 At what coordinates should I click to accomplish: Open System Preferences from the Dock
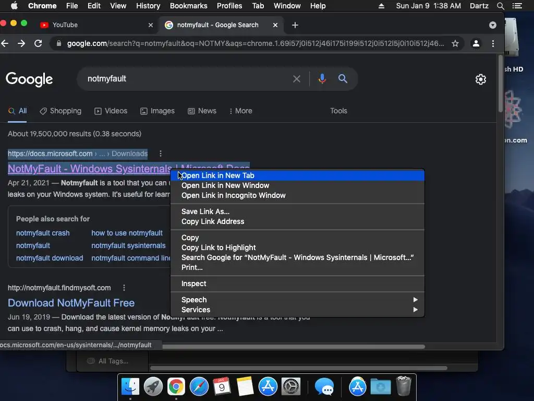[290, 386]
